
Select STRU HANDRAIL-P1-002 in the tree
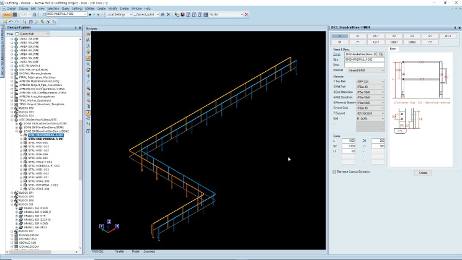coord(44,166)
